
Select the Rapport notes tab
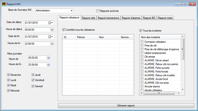coord(165,18)
